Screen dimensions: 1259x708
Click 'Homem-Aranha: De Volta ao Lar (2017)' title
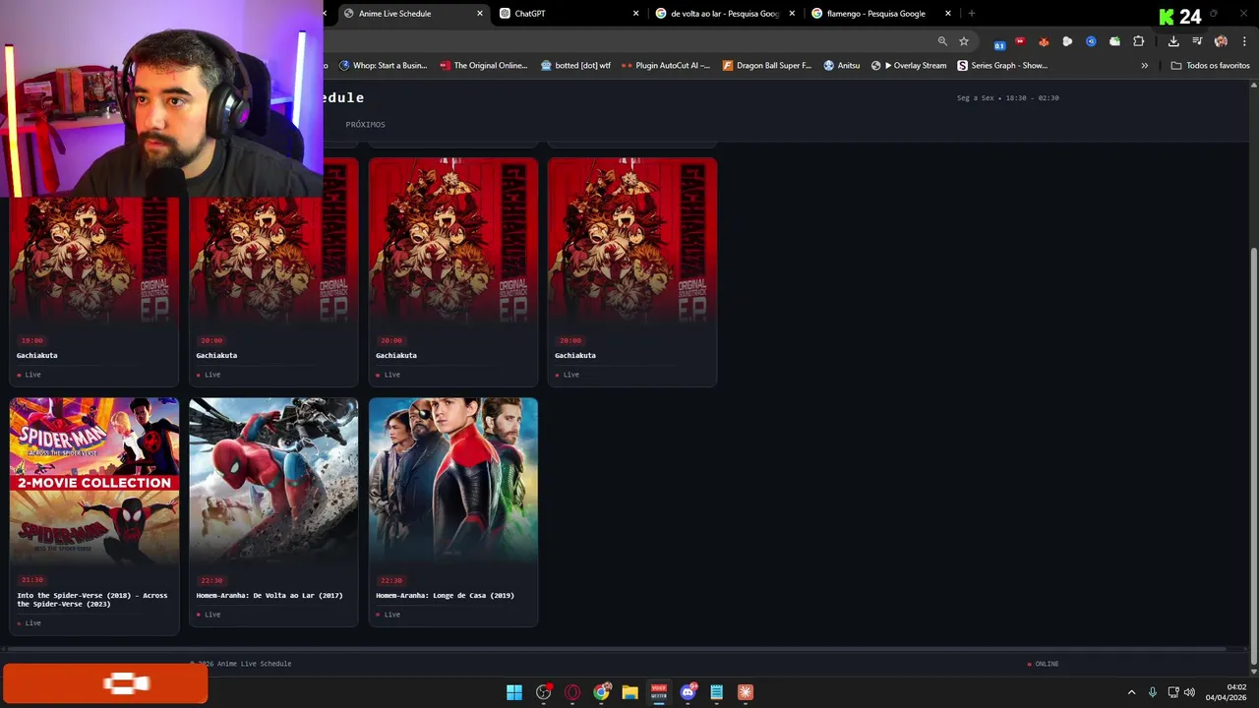pyautogui.click(x=270, y=596)
